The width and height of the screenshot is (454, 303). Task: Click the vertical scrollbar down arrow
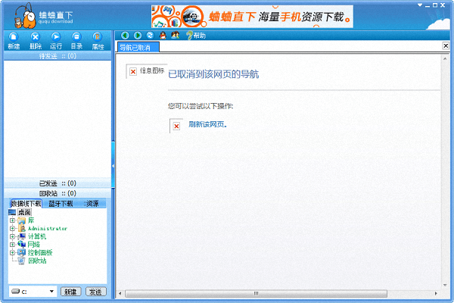pyautogui.click(x=445, y=286)
